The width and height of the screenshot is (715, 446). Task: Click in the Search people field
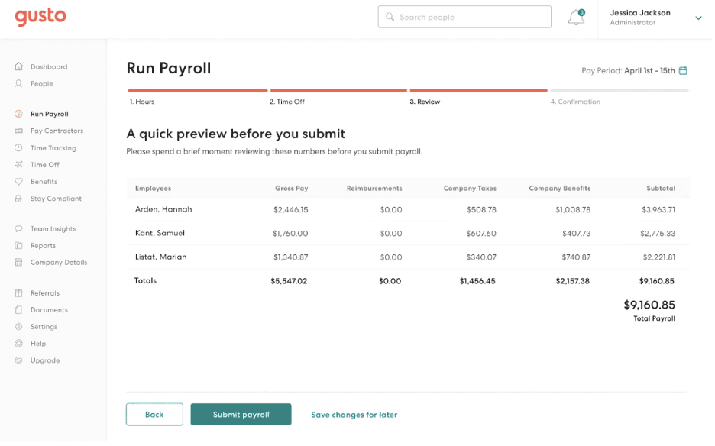click(x=464, y=16)
